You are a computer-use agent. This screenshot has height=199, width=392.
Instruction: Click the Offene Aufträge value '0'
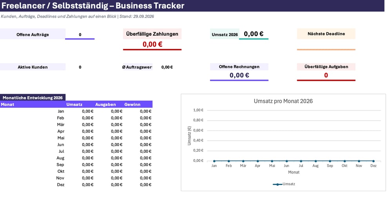coord(80,34)
